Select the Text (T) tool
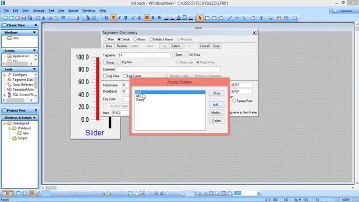The height and width of the screenshot is (202, 359). pos(261,18)
